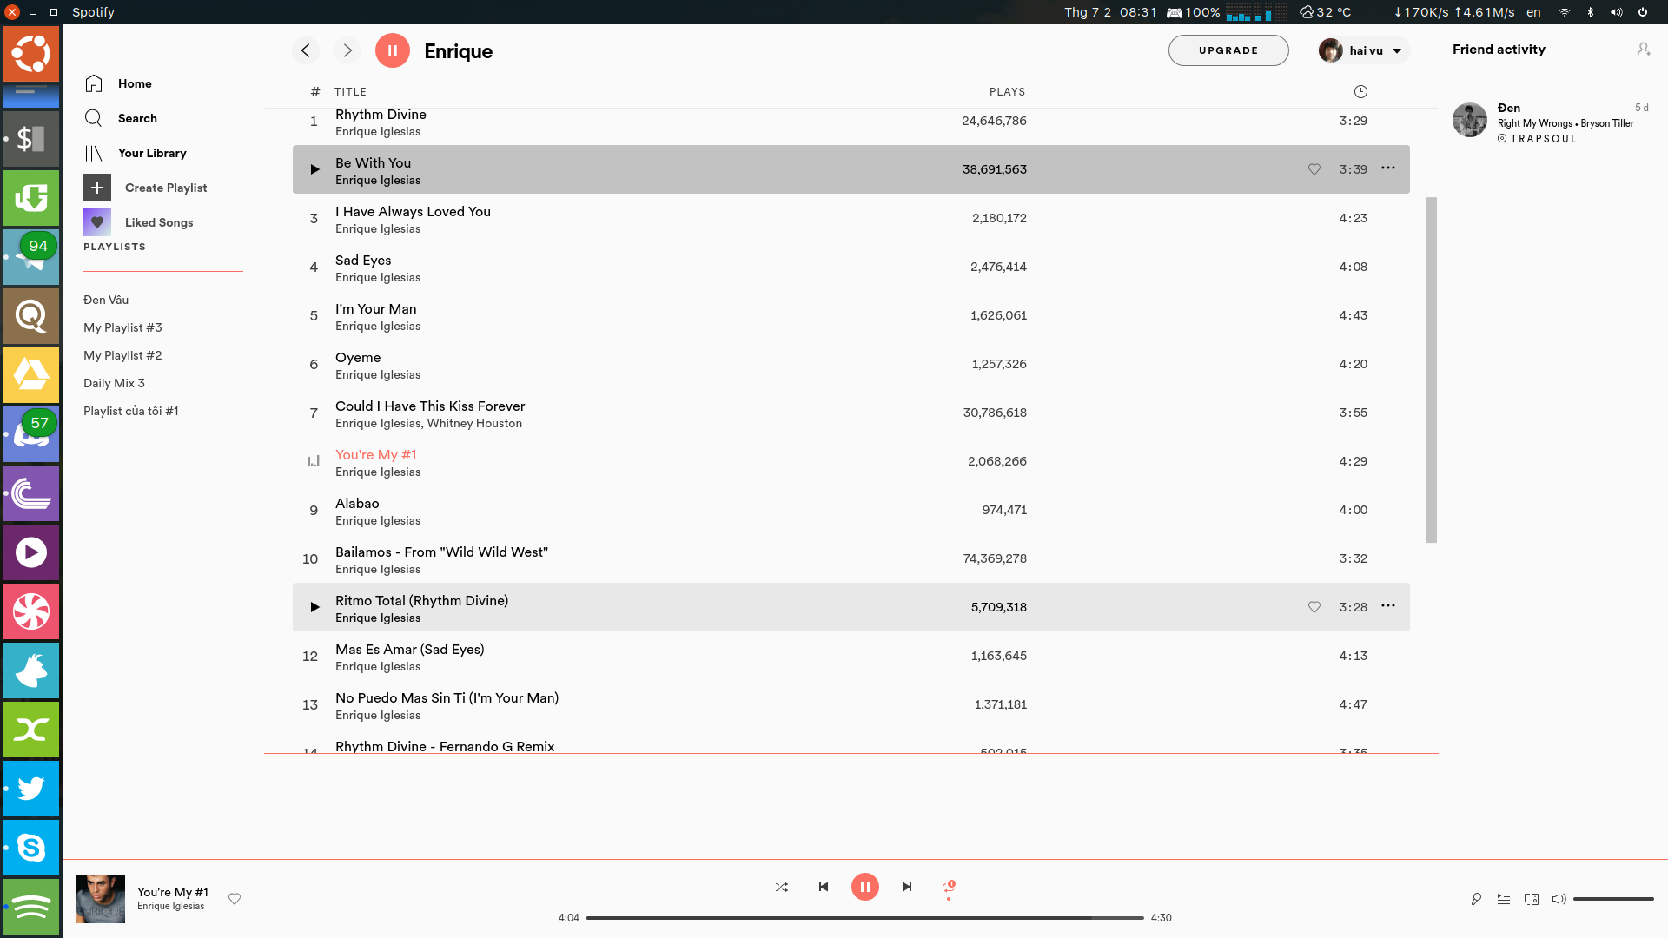The width and height of the screenshot is (1668, 938).
Task: Click the Create Playlist plus icon
Action: (x=97, y=188)
